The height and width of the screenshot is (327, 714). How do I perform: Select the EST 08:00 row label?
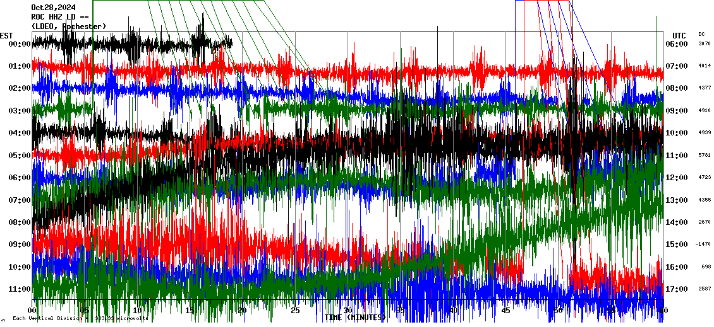click(x=20, y=222)
